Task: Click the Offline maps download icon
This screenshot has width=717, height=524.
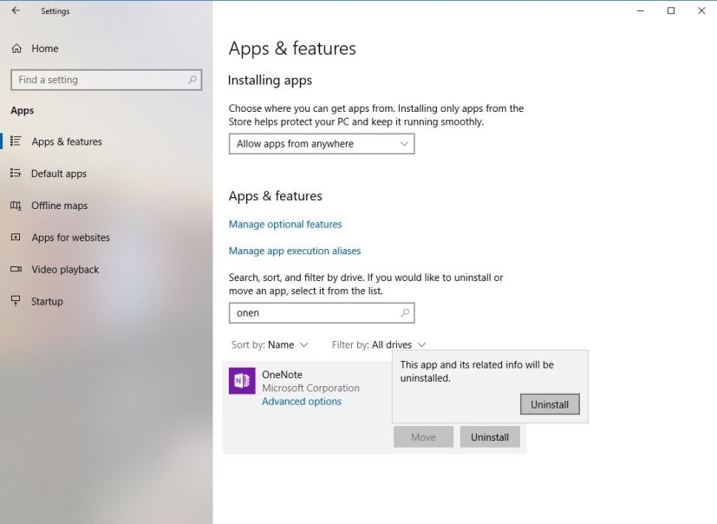Action: (17, 206)
